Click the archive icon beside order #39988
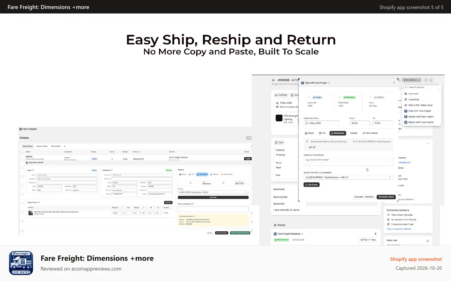Image resolution: width=451 pixels, height=281 pixels. pyautogui.click(x=273, y=80)
